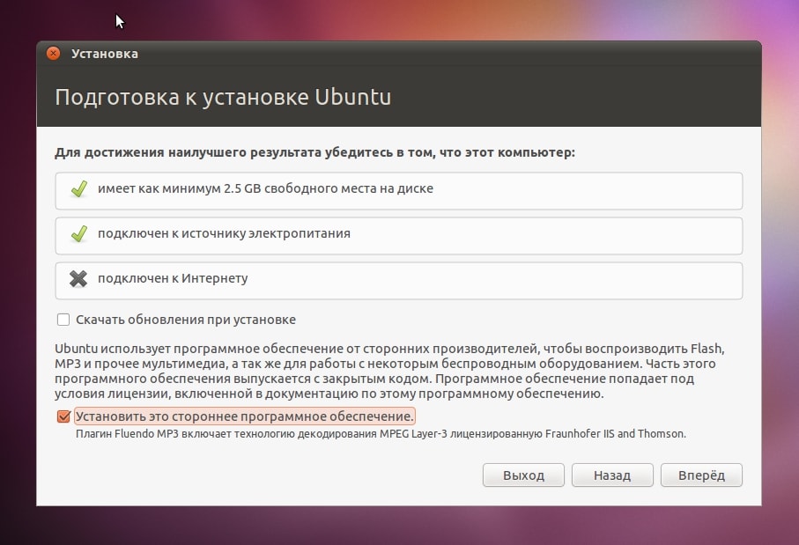The width and height of the screenshot is (799, 545).
Task: Enable 'Скачать обновления при установке' checkbox
Action: (x=63, y=320)
